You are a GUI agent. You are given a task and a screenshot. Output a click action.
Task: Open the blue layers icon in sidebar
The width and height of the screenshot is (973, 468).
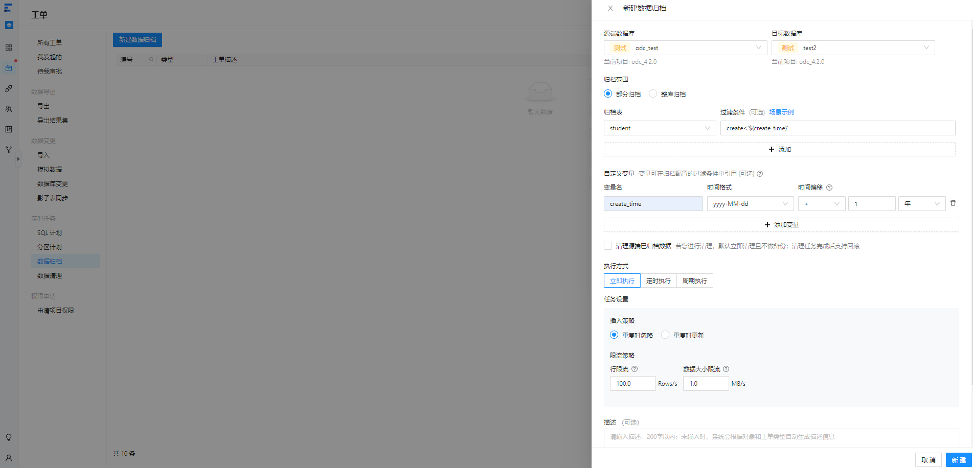coord(9,25)
